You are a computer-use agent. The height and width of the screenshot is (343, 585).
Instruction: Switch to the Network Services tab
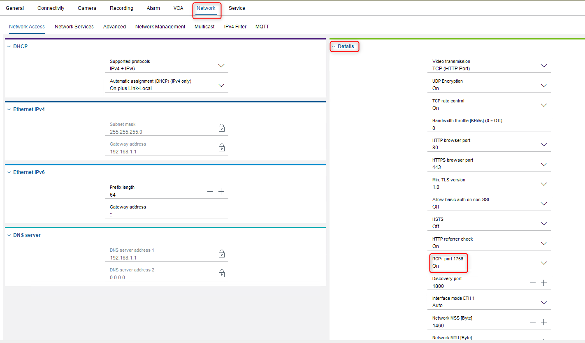pos(74,27)
